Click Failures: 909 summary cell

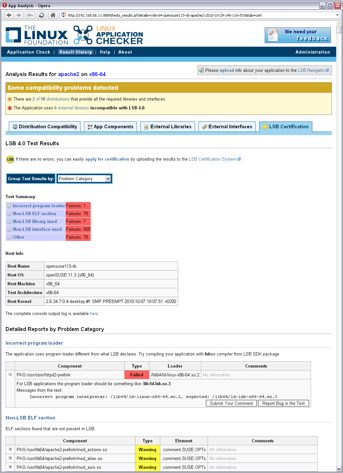coord(78,229)
